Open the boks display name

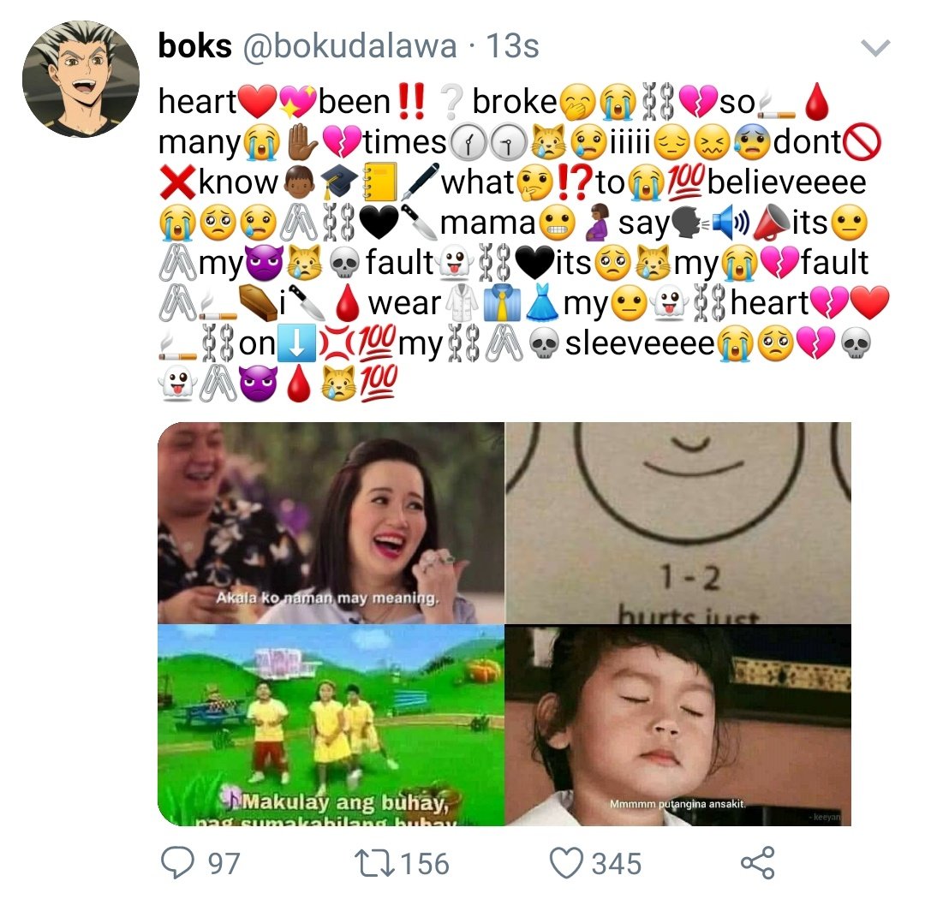click(194, 45)
